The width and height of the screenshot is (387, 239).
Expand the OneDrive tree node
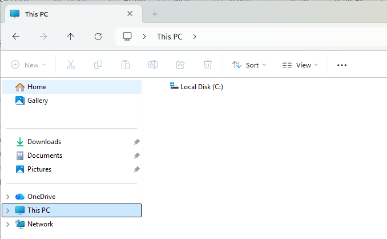click(7, 197)
